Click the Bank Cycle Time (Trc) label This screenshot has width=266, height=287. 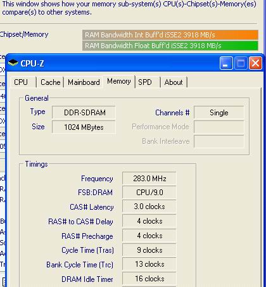click(80, 265)
